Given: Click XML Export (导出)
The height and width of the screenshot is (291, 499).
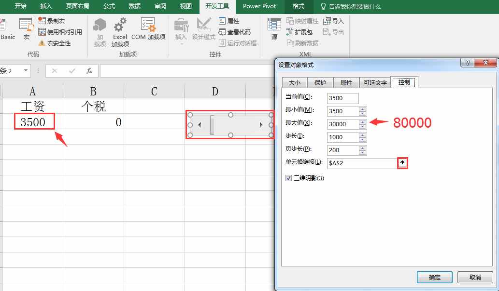Looking at the screenshot, I should (333, 32).
